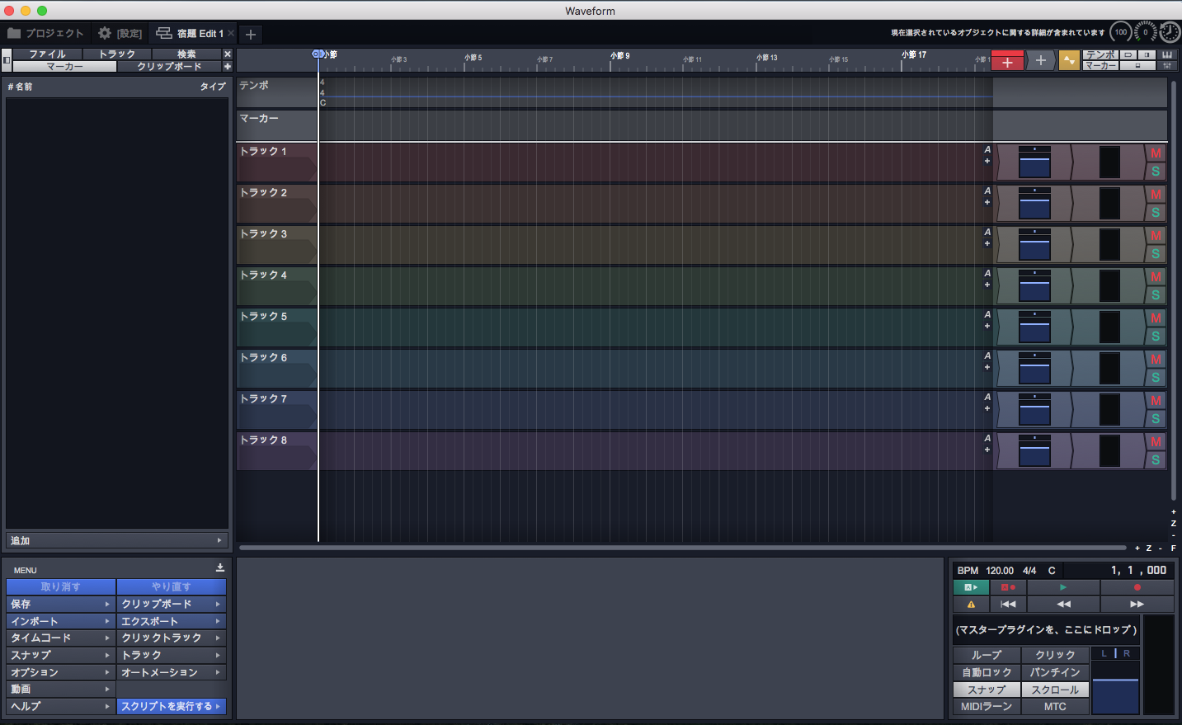This screenshot has height=725, width=1182.
Task: Click the settings gear tab icon
Action: click(x=105, y=33)
